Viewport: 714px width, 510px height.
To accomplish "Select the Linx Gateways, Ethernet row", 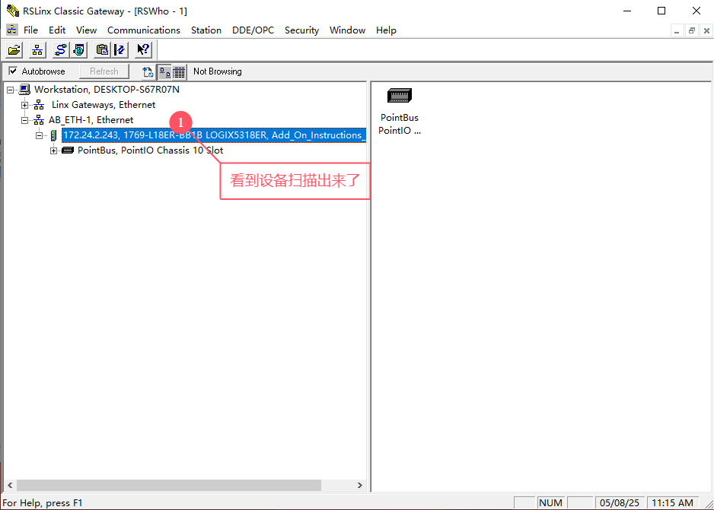I will [x=104, y=105].
